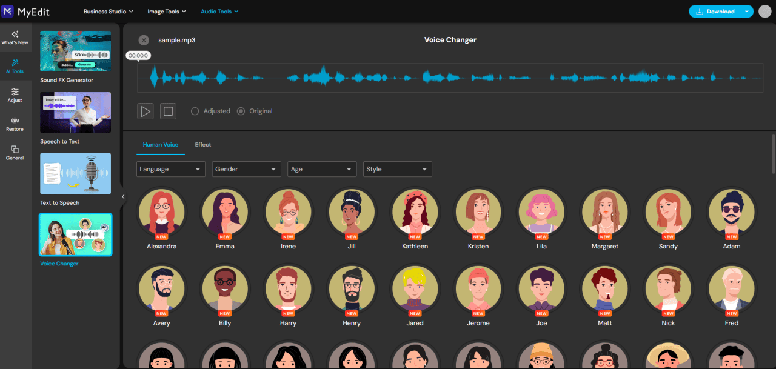Screen dimensions: 776x369
Task: Click the sample.mp3 file name
Action: coord(177,40)
